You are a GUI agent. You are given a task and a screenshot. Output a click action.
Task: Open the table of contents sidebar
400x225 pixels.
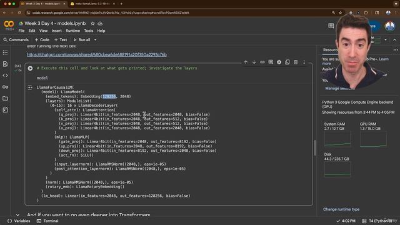pyautogui.click(x=5, y=52)
